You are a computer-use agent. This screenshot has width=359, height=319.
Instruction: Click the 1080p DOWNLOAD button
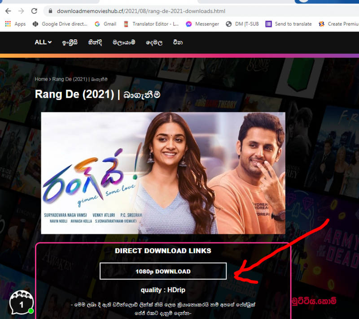tap(163, 271)
